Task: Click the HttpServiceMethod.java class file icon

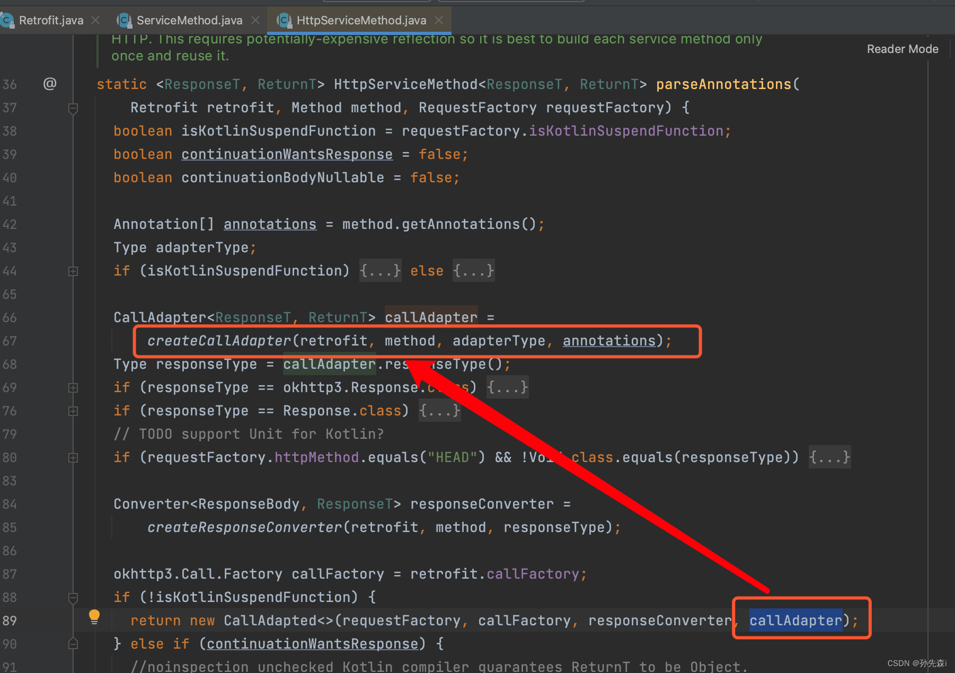Action: [x=284, y=20]
